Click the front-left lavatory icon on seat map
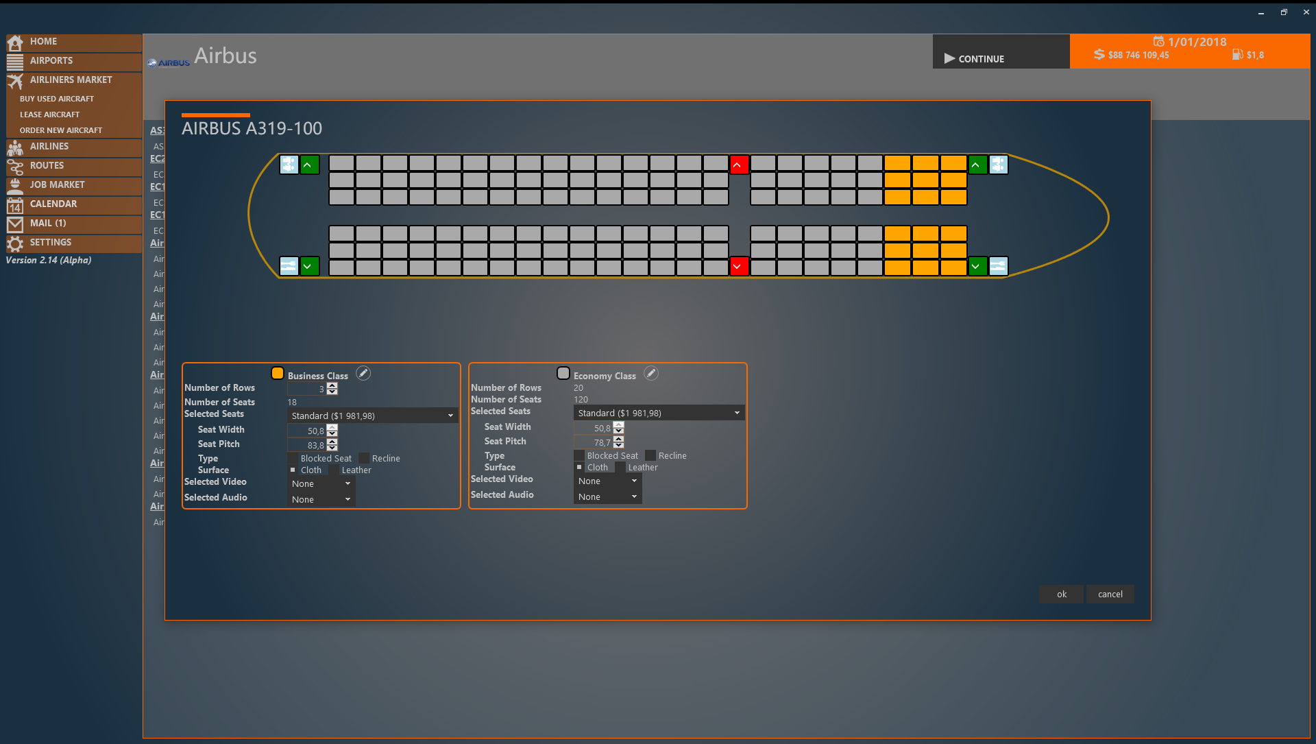The image size is (1316, 744). click(x=289, y=165)
